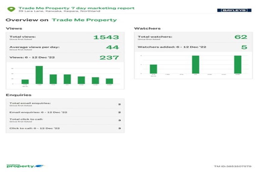Select the Total views row
Viewport: 258px width, 172px height.
65,37
